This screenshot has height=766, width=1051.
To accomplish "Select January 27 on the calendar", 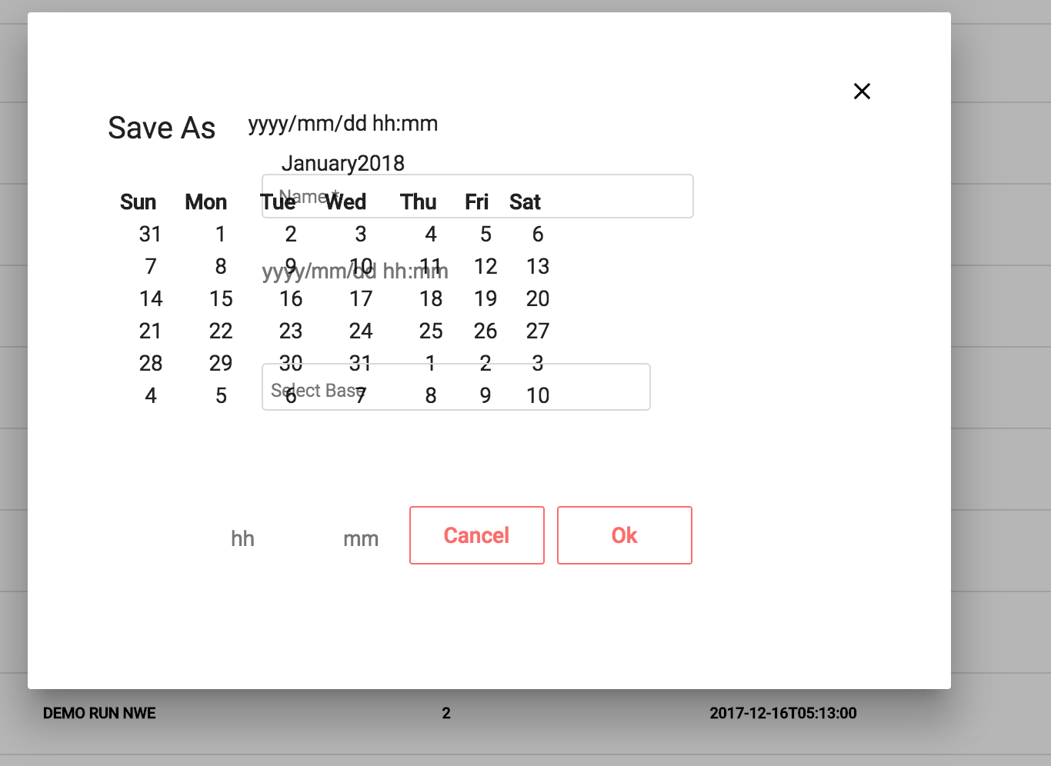I will click(x=538, y=331).
